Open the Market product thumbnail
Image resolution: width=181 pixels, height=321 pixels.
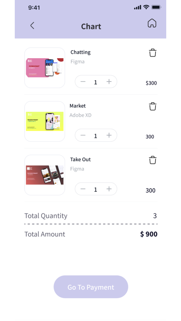[45, 122]
